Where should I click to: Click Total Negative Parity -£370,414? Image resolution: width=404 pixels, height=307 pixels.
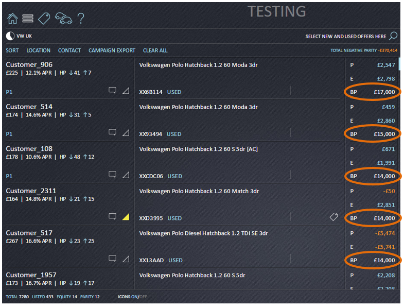[x=364, y=50]
